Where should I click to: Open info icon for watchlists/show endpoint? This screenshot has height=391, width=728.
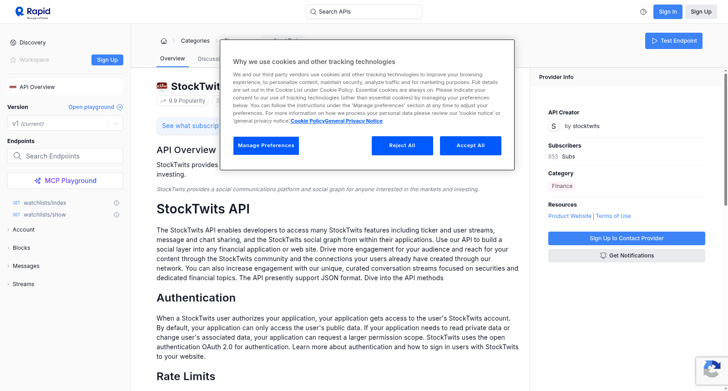pos(116,215)
